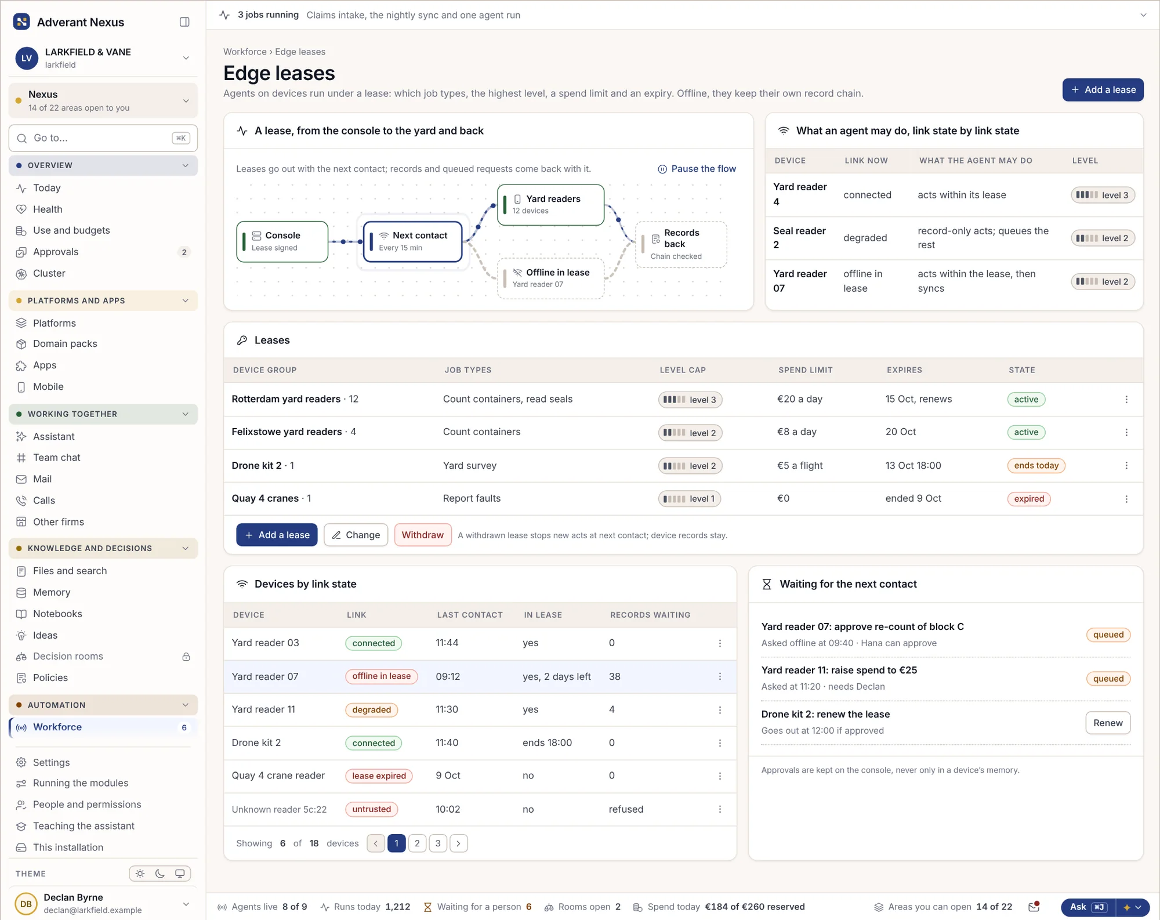This screenshot has height=920, width=1160.
Task: Click the mail notification icon in status bar
Action: (1034, 907)
